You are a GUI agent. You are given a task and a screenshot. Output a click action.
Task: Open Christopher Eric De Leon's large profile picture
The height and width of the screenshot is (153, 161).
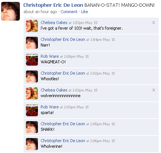(x=11, y=11)
